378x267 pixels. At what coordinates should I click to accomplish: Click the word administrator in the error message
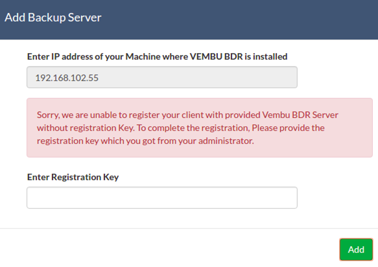coord(226,141)
